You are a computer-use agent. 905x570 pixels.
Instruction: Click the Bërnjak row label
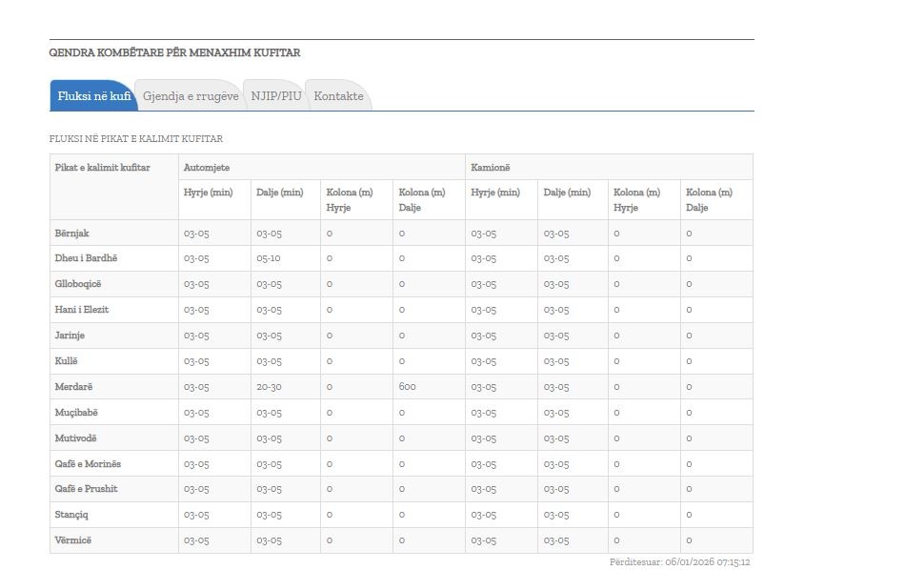tap(71, 234)
